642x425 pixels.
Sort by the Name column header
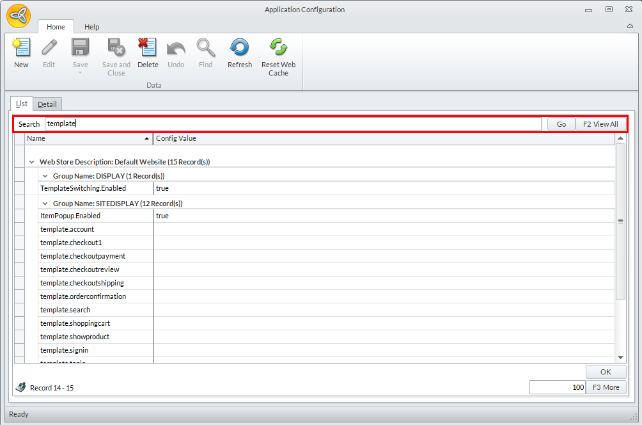(88, 138)
